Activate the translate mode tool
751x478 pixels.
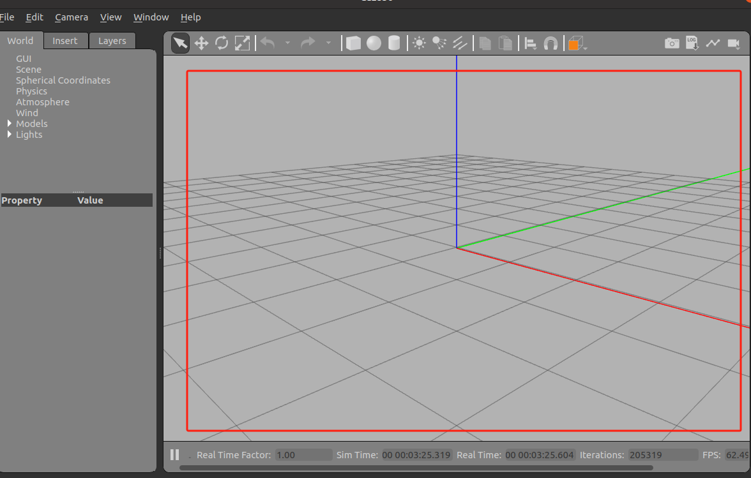[201, 43]
